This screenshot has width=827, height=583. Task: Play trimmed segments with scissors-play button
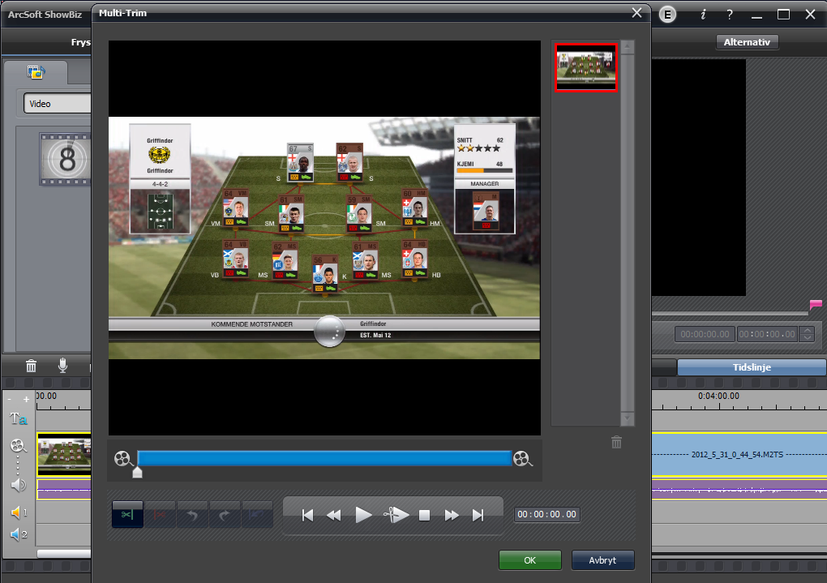(396, 514)
